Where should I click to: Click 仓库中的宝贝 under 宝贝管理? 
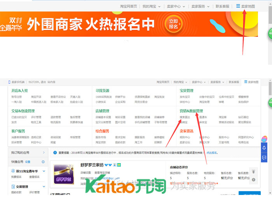(x=227, y=97)
